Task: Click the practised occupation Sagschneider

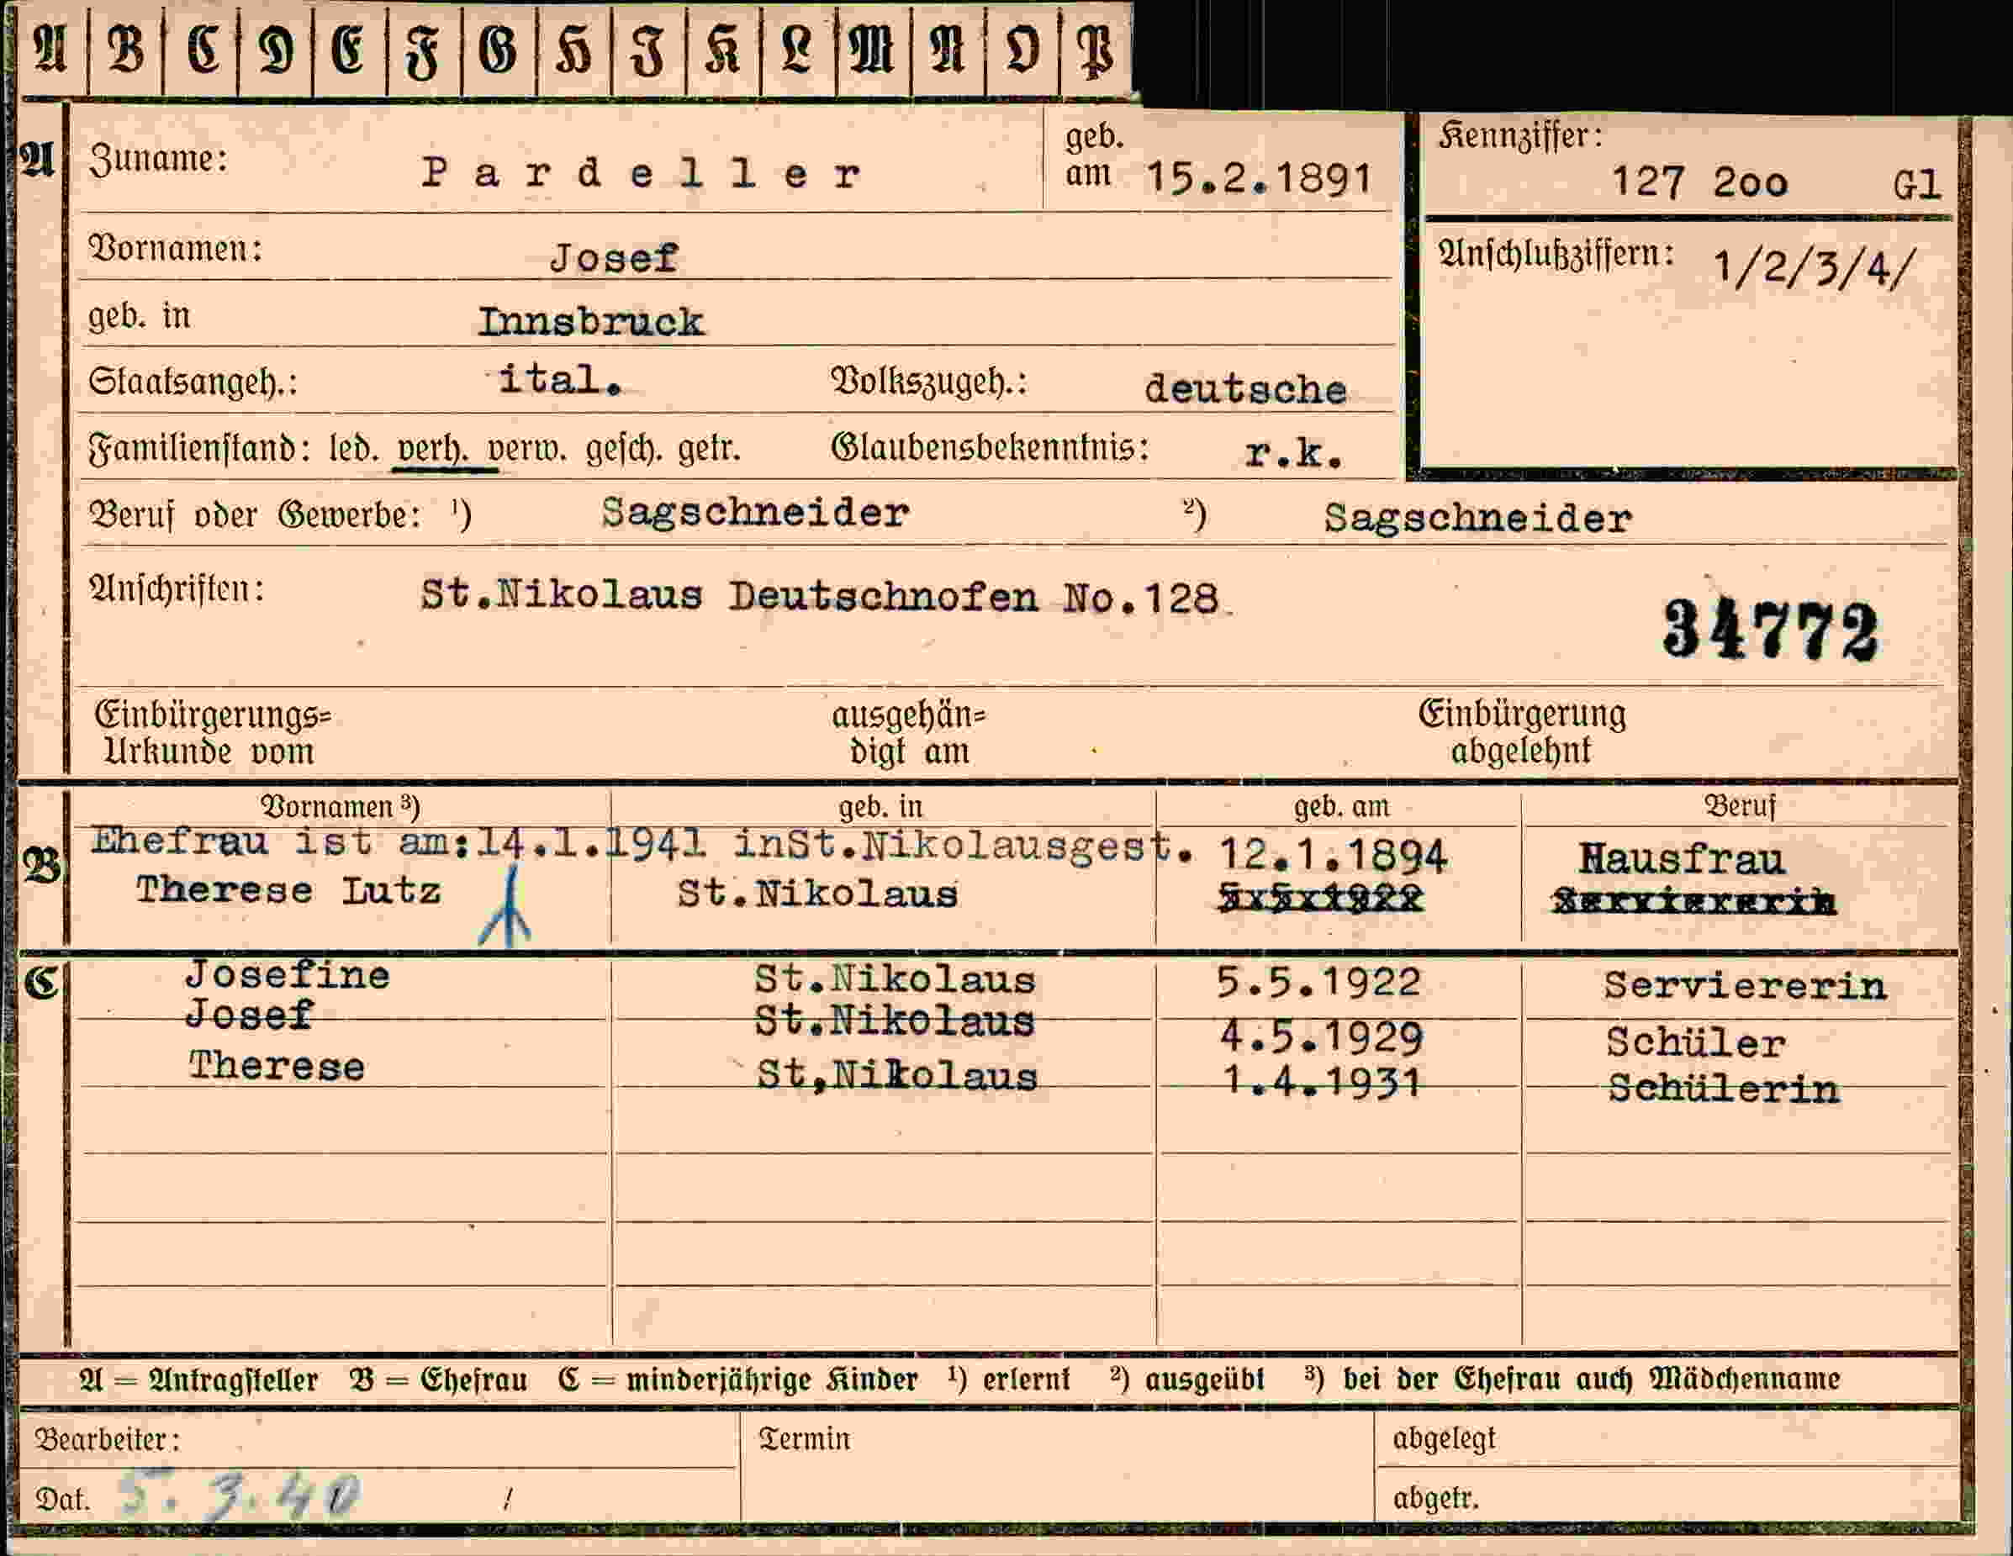Action: click(x=1478, y=519)
